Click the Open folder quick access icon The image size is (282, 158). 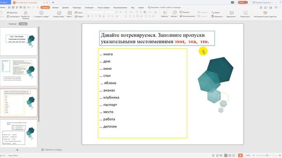pos(9,7)
